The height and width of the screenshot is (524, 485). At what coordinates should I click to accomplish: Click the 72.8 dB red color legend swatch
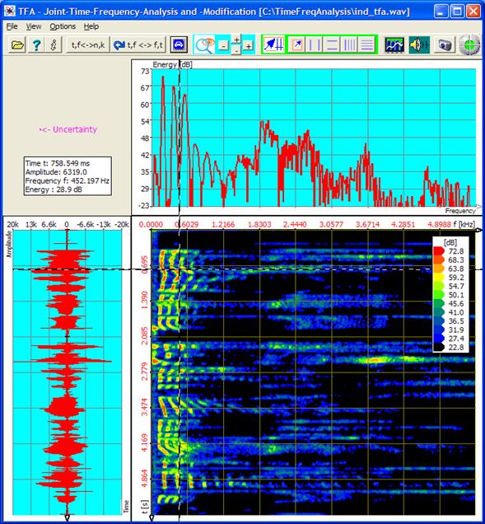tap(439, 251)
